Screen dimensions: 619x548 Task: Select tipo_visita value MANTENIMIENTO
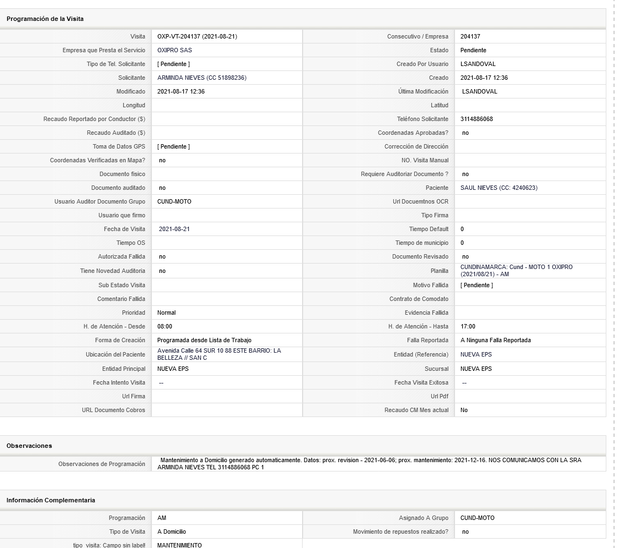(x=179, y=545)
